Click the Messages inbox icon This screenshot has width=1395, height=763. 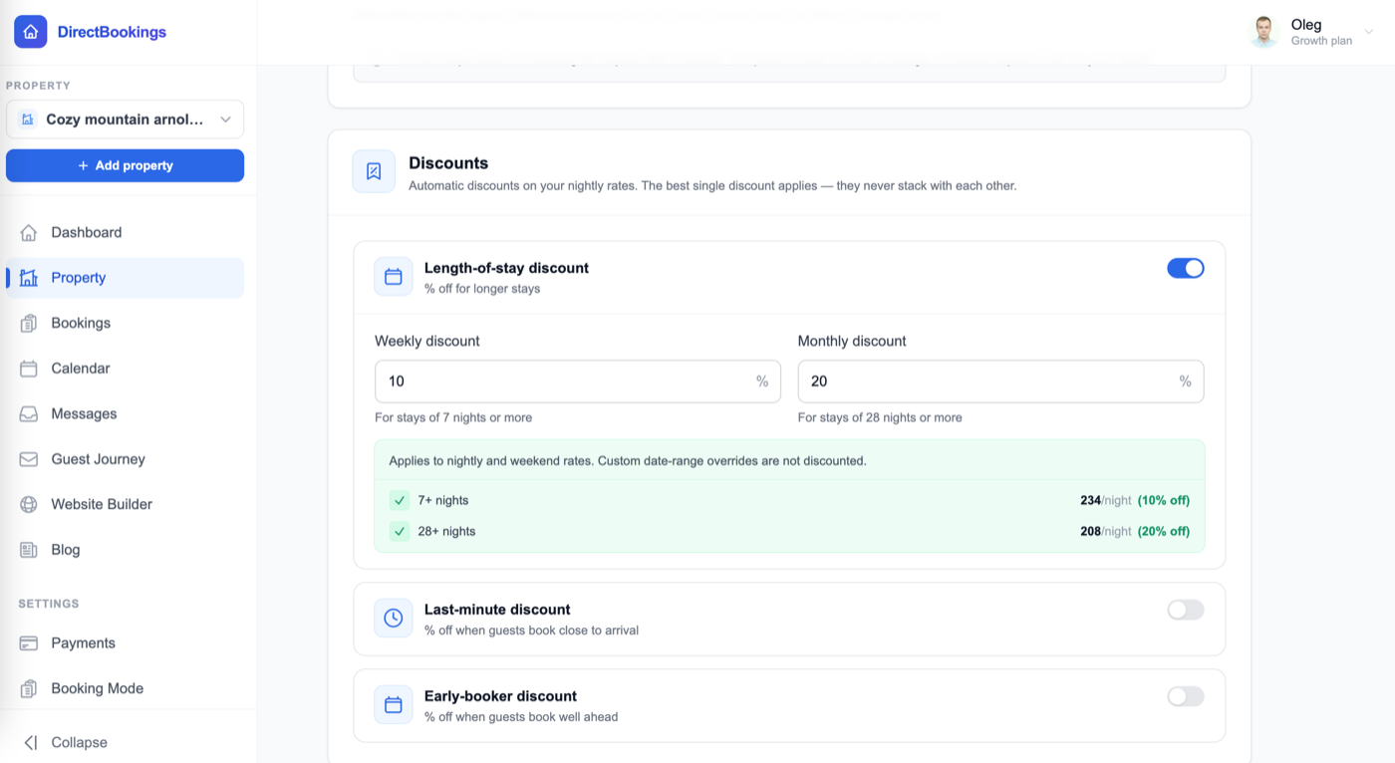click(x=29, y=413)
